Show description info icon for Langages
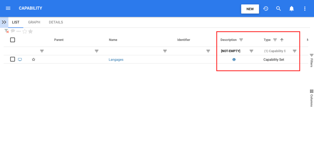The image size is (314, 141). tap(234, 59)
